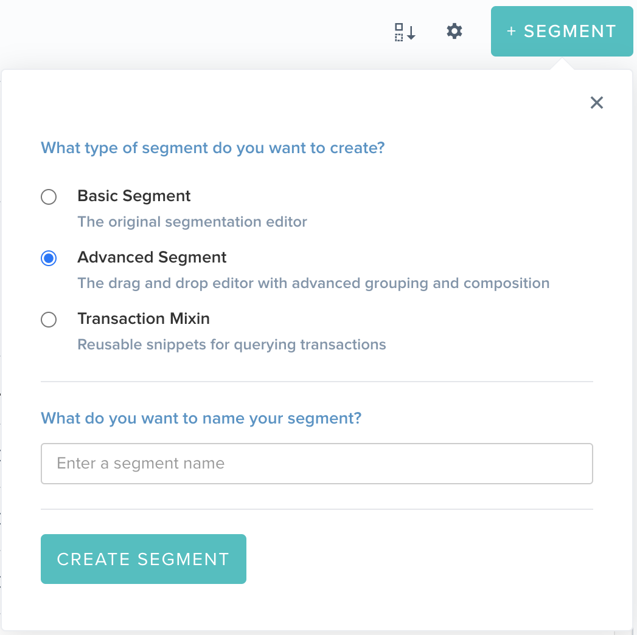This screenshot has height=635, width=637.
Task: Choose the Transaction Mixin option
Action: (x=49, y=319)
